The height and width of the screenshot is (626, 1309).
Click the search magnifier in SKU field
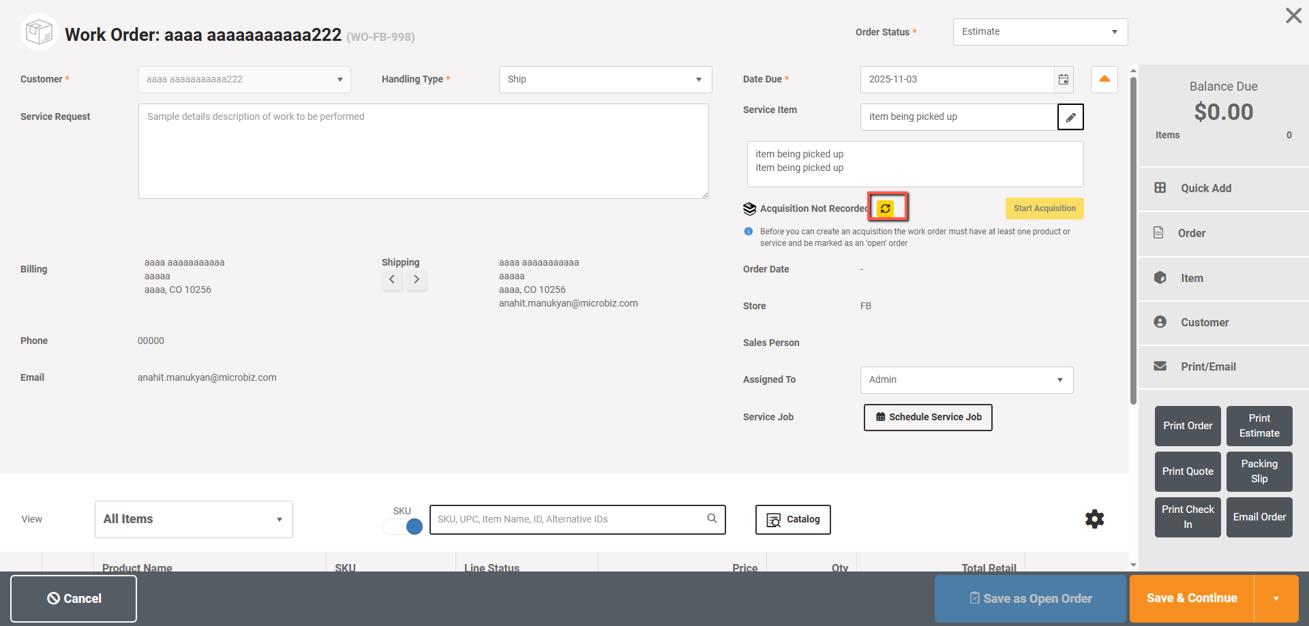click(712, 519)
